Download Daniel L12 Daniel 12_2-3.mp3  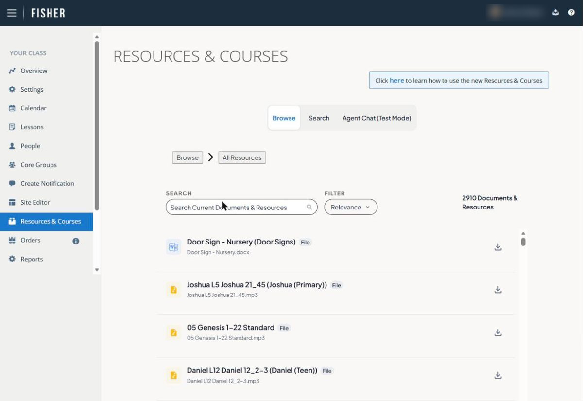click(498, 376)
